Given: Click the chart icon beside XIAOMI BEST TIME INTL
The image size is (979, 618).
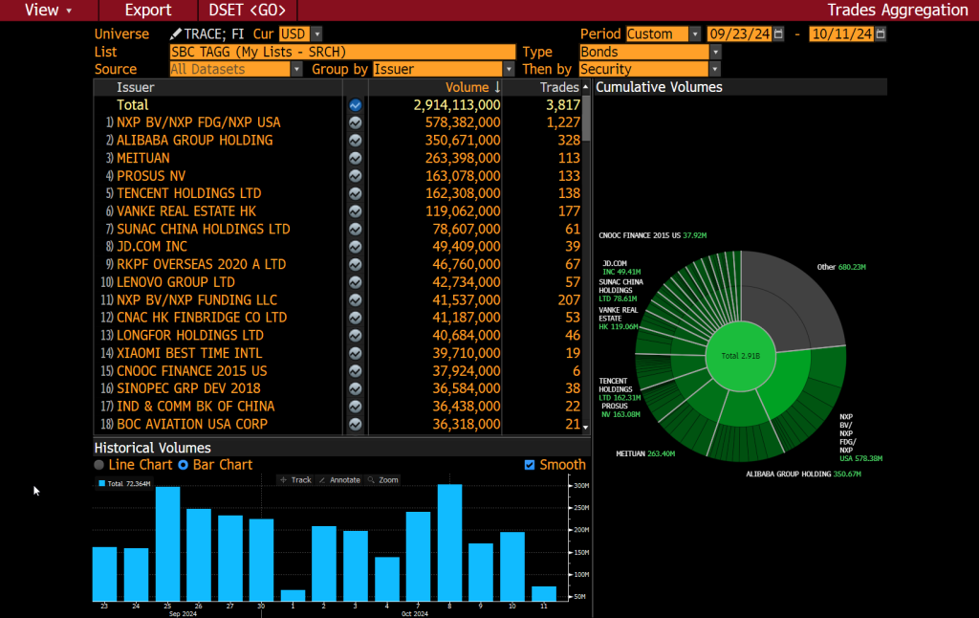Looking at the screenshot, I should coord(356,353).
